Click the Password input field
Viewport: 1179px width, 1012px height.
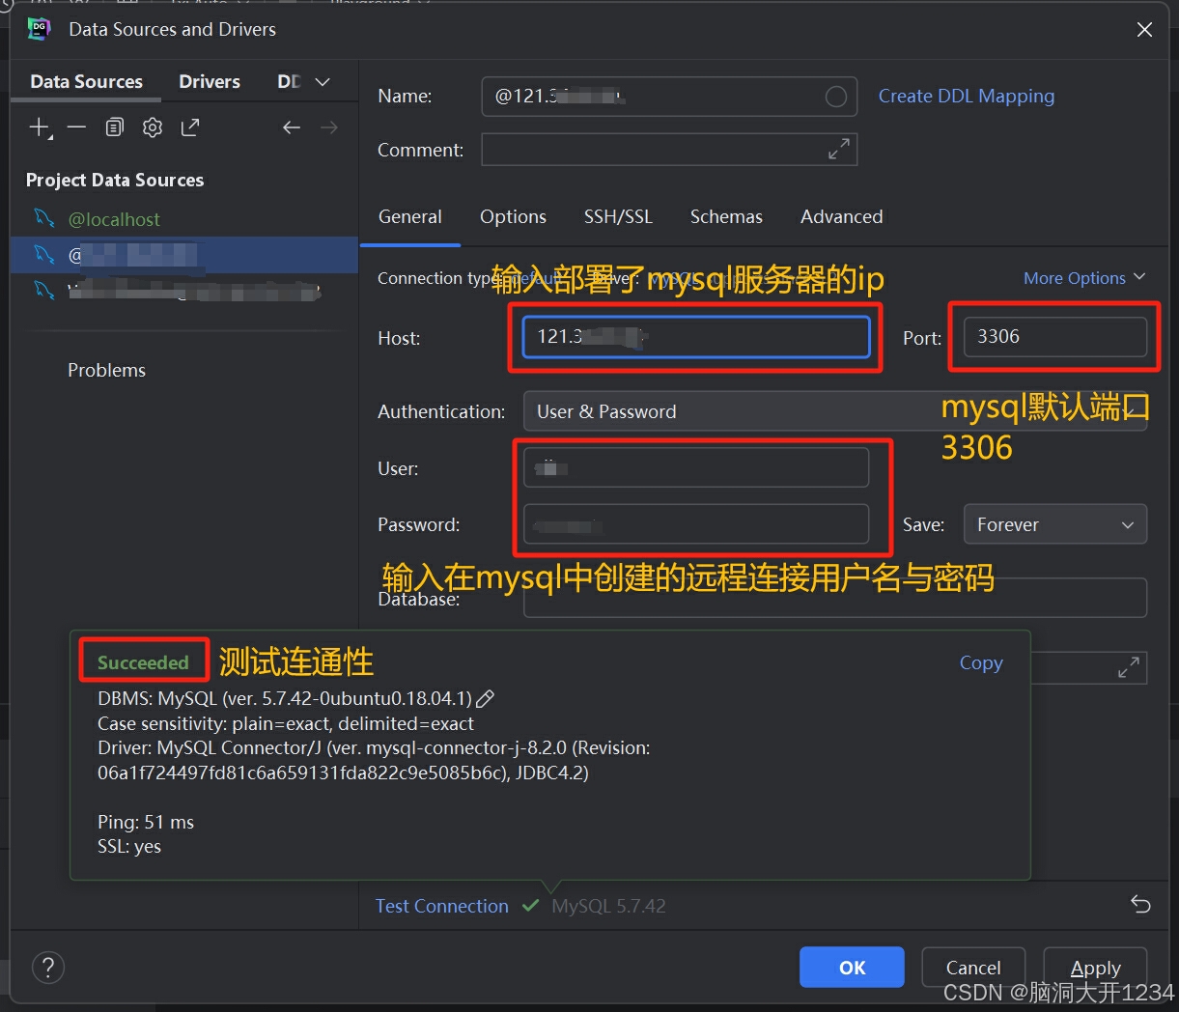[x=695, y=524]
